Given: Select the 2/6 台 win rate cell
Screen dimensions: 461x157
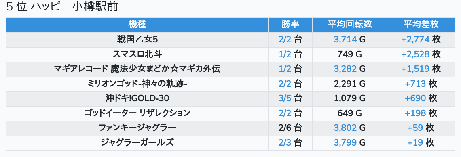Looking at the screenshot, I should click(x=290, y=128).
